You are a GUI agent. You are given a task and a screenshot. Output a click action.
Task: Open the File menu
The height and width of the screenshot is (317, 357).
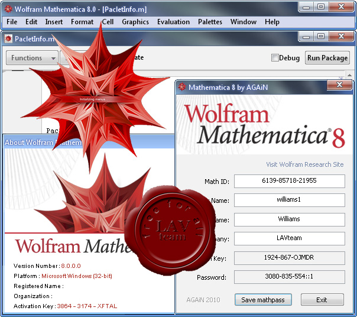coord(12,22)
